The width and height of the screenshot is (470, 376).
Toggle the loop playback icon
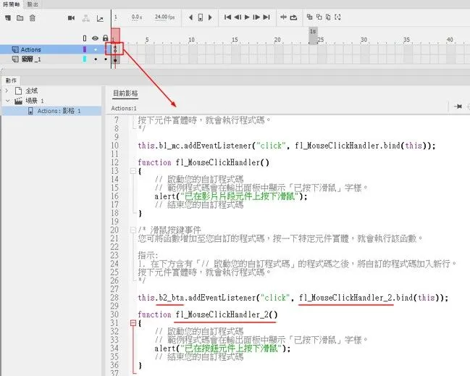(x=293, y=17)
